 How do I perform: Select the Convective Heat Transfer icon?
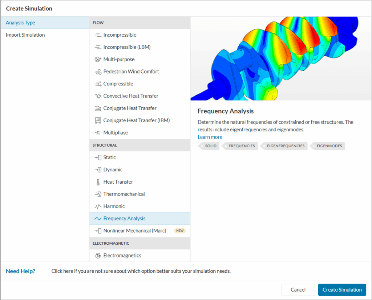point(98,96)
